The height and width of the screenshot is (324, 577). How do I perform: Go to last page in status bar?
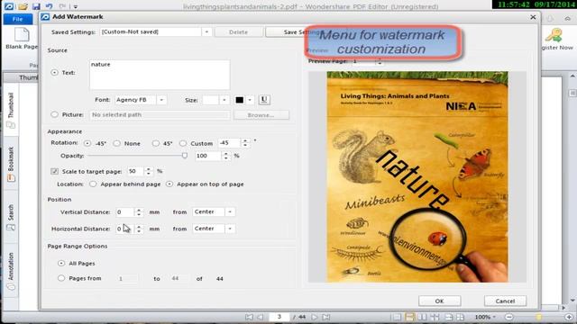click(x=326, y=317)
